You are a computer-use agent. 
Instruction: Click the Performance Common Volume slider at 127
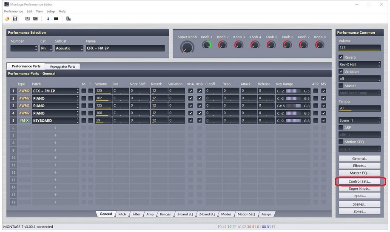pos(359,48)
